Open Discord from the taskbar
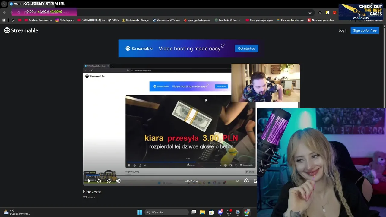The height and width of the screenshot is (217, 386). click(x=220, y=212)
